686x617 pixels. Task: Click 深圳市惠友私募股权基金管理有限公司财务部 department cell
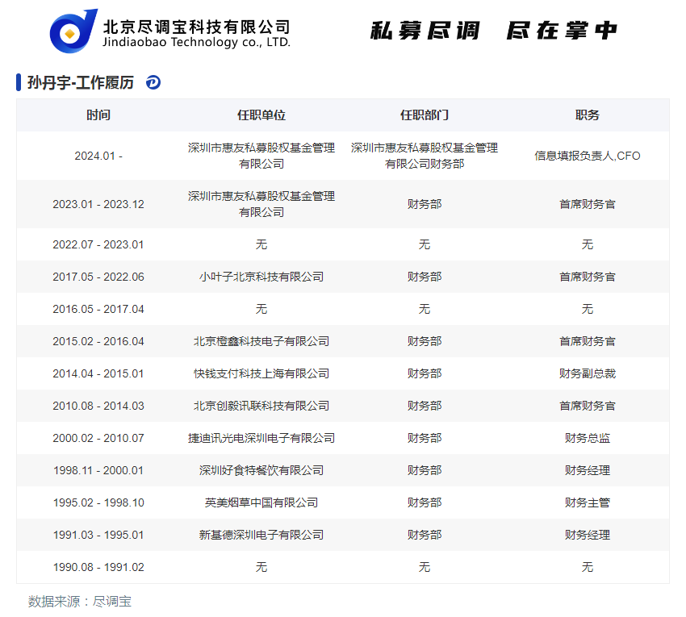[425, 156]
